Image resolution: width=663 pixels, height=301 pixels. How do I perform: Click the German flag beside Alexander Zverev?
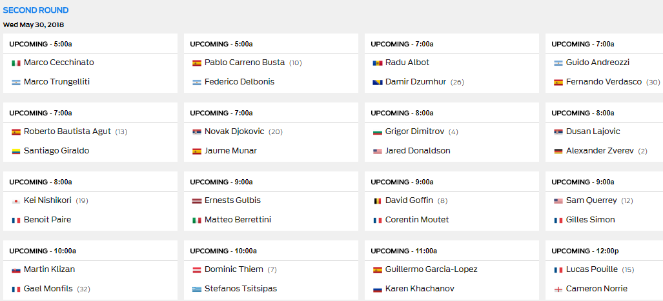coord(558,151)
